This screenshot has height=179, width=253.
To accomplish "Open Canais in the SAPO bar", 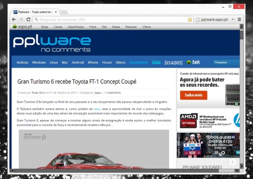I will click(58, 27).
